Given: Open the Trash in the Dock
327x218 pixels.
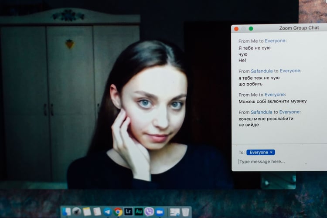Looking at the screenshot, I should 185,212.
